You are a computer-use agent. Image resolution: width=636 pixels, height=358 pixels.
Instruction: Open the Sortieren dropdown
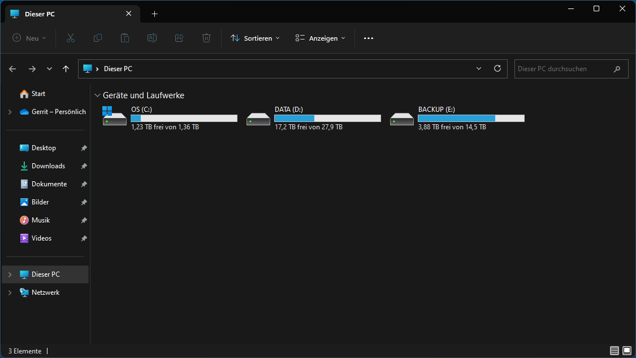click(x=255, y=38)
